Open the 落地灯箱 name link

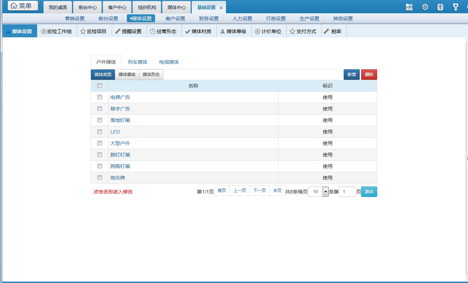point(120,120)
